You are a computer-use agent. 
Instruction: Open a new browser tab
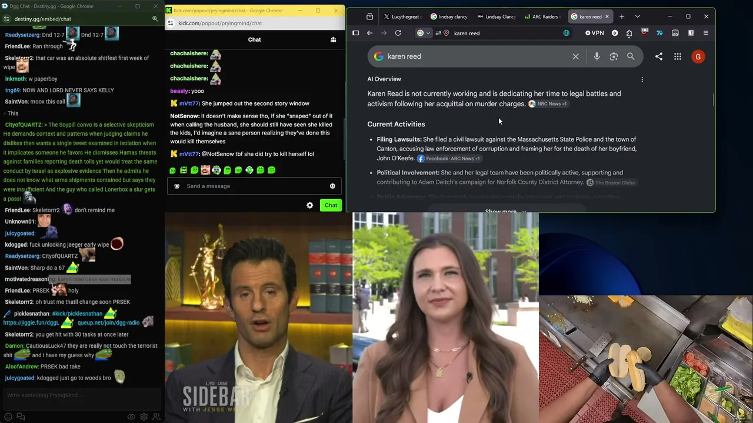622,16
